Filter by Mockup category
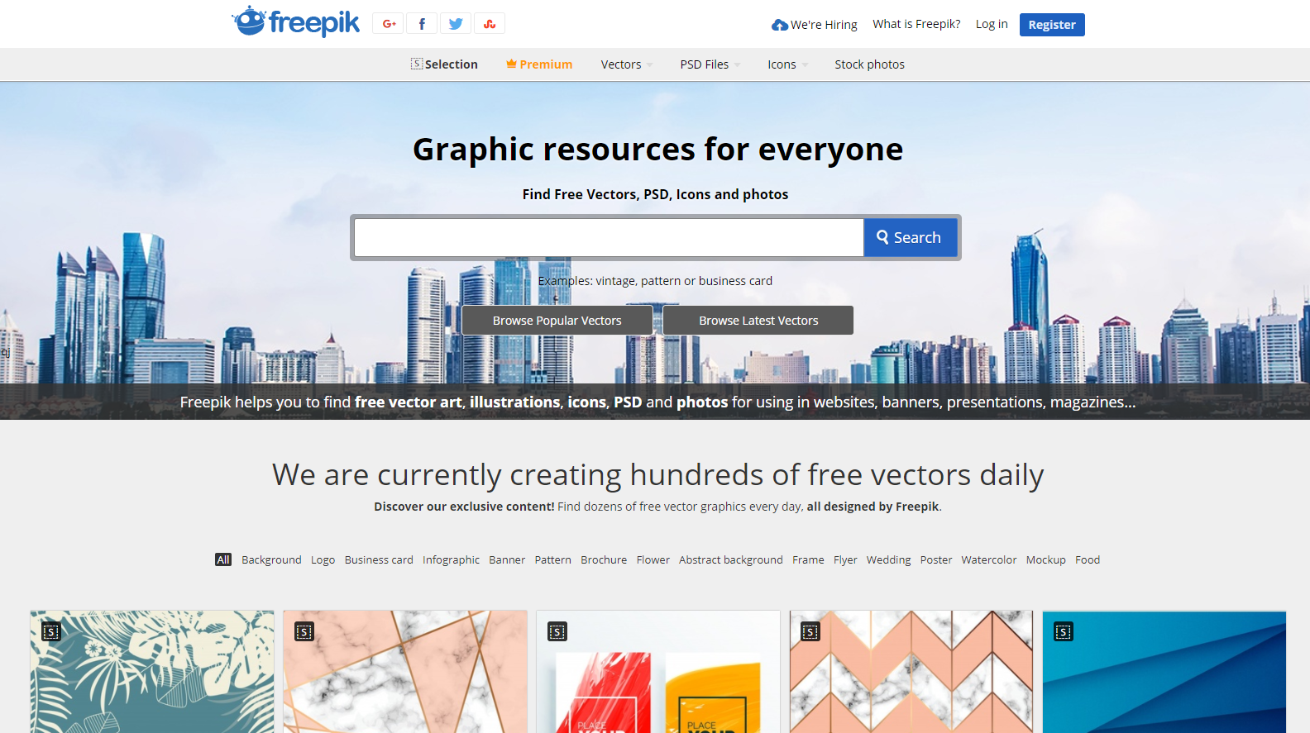 click(x=1046, y=559)
